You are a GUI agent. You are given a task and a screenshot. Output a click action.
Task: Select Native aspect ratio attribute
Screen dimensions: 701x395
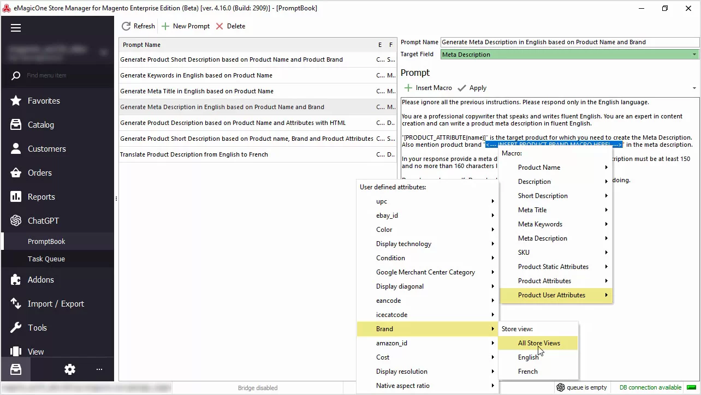coord(427,386)
